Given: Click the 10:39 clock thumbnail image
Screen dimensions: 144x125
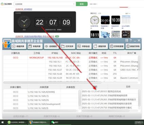Looking at the screenshot, I should [115, 20].
